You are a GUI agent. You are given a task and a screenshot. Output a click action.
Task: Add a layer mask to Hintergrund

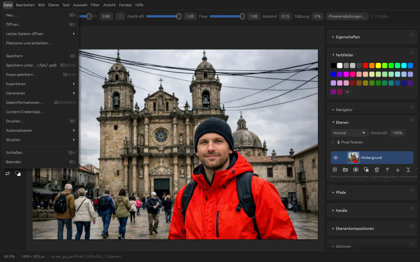[356, 170]
